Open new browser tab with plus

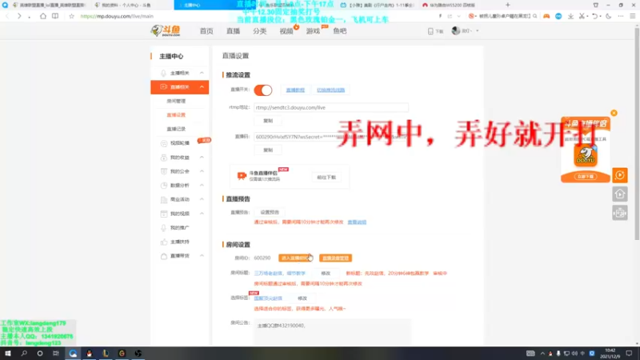click(x=508, y=5)
